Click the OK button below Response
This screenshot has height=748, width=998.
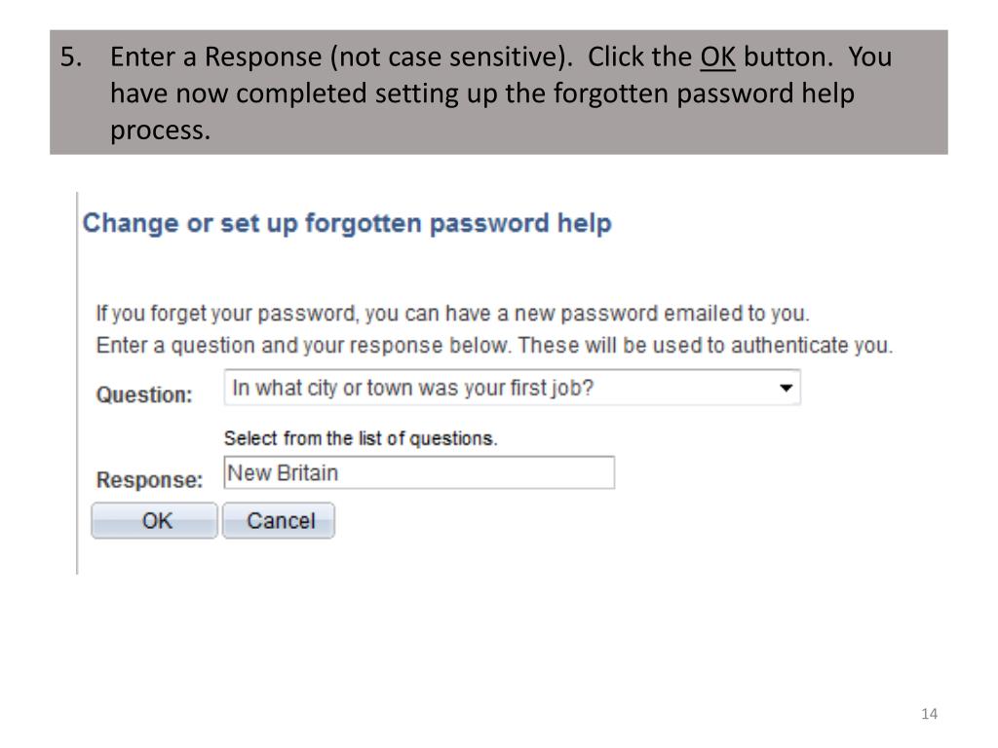tap(154, 521)
